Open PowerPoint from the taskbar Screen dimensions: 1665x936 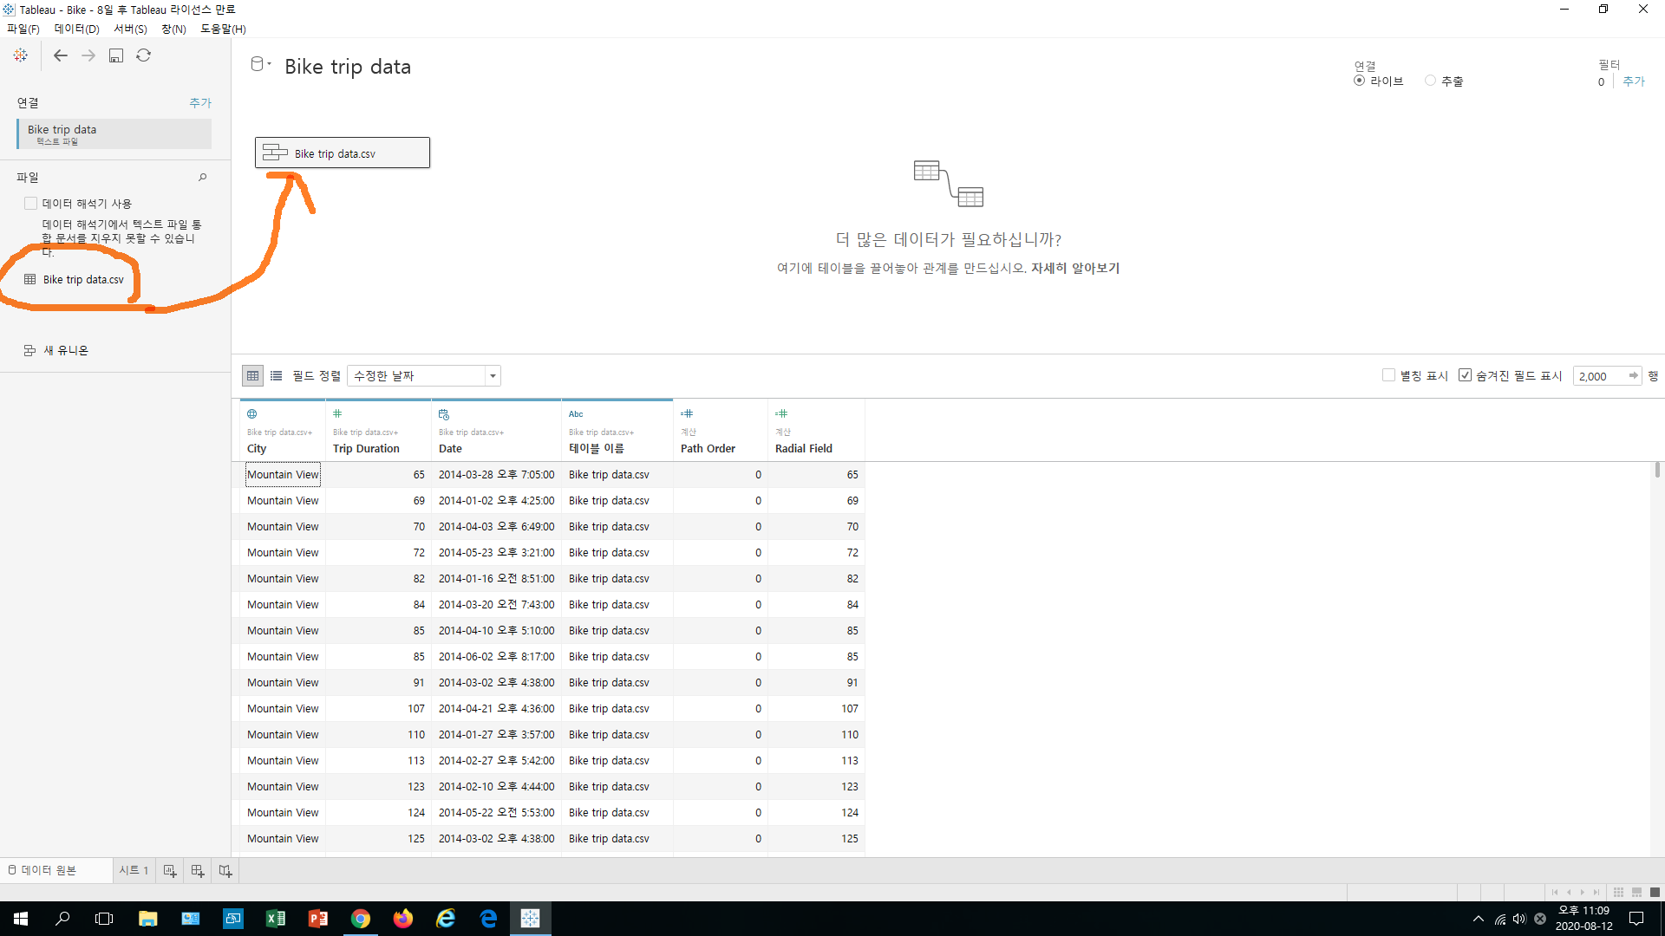(x=318, y=919)
